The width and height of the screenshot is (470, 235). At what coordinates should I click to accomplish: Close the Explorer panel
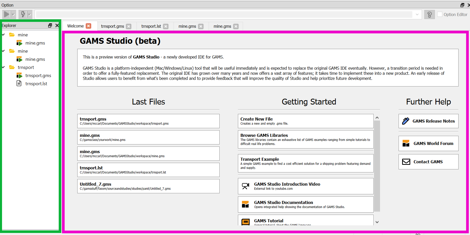57,25
